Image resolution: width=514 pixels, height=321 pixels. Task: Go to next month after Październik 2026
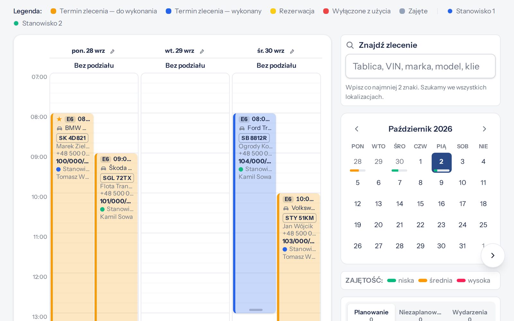(484, 129)
